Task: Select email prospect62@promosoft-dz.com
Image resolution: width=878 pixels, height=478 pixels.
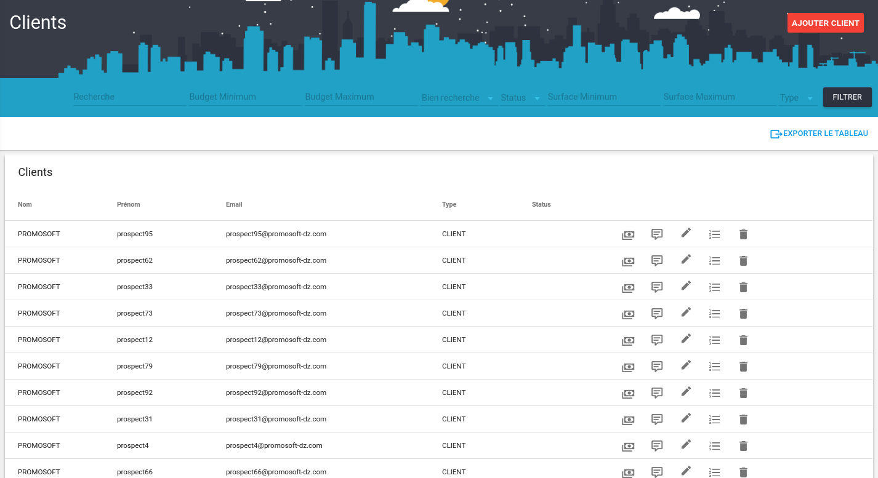Action: tap(276, 260)
